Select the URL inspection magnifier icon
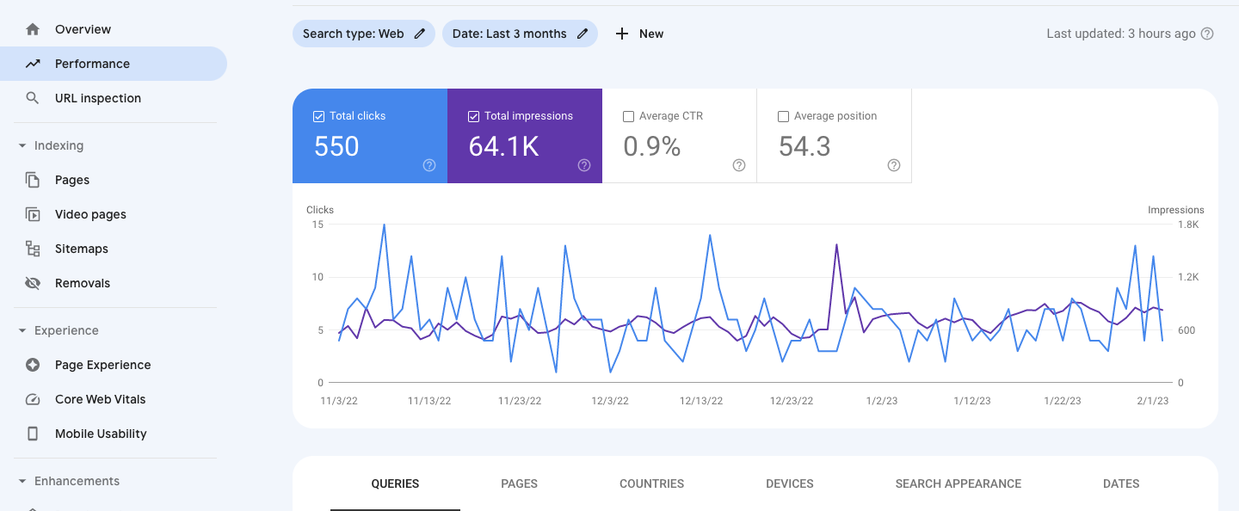1239x511 pixels. click(x=33, y=97)
